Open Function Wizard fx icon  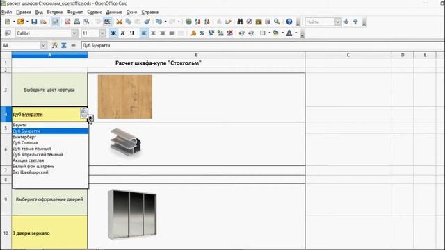pyautogui.click(x=54, y=45)
